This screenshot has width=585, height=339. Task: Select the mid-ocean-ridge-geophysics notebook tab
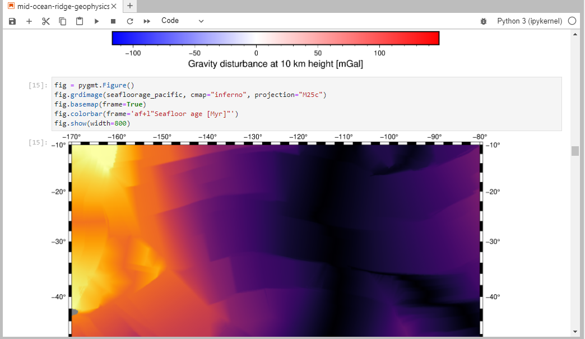point(62,6)
